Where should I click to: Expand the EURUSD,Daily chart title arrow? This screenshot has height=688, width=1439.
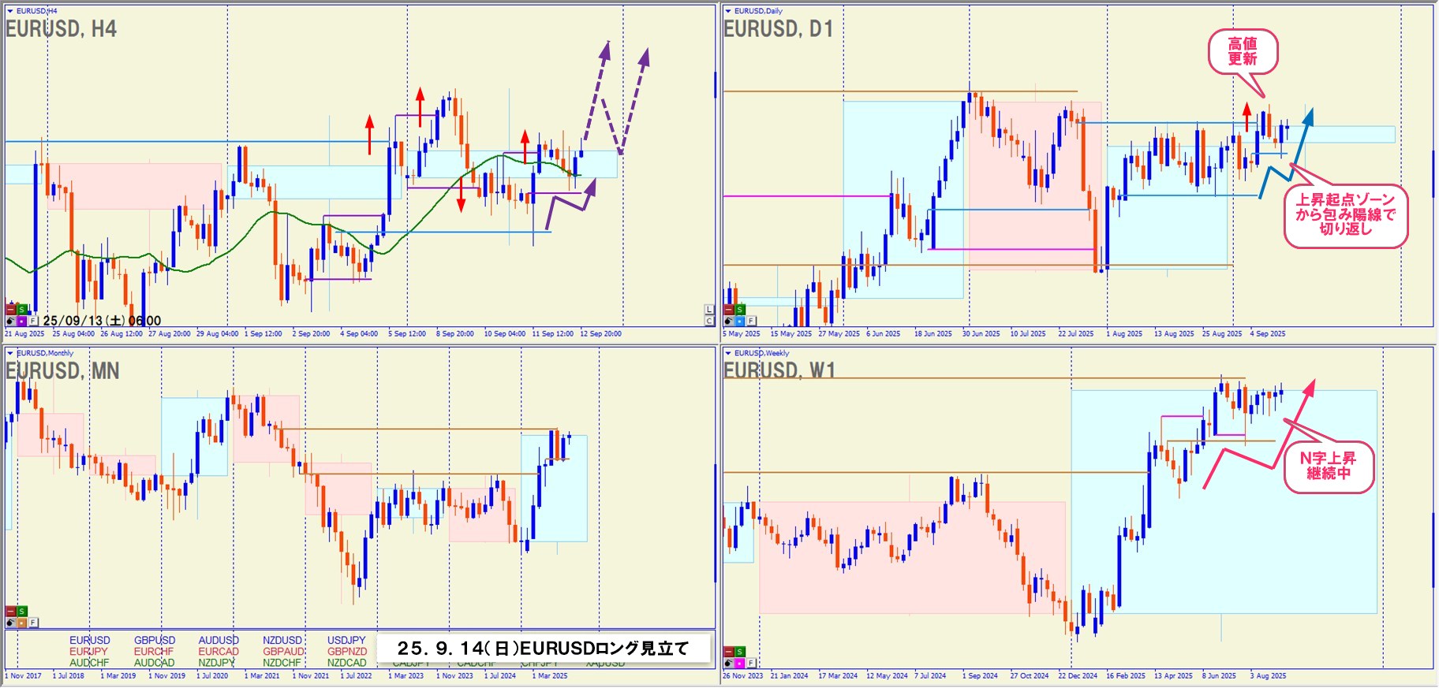(x=727, y=11)
